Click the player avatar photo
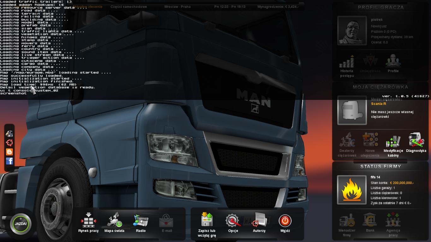The image size is (431, 242). (352, 31)
